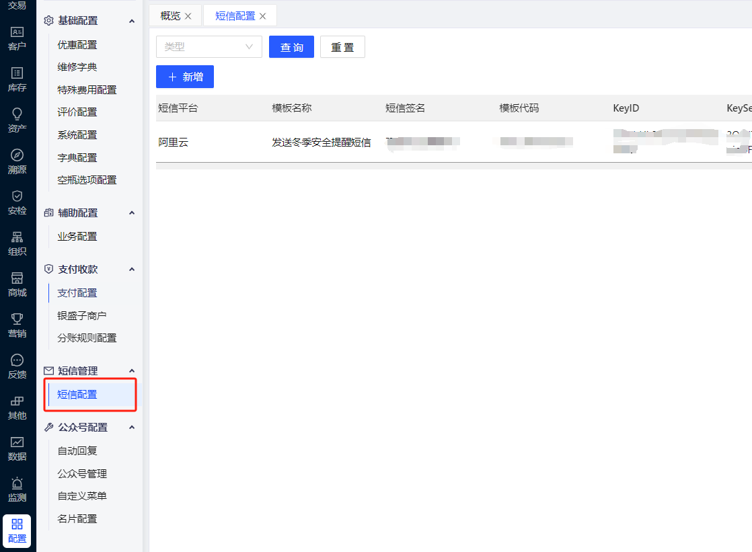Open 特殊费用配置 in the sidebar

tap(87, 89)
